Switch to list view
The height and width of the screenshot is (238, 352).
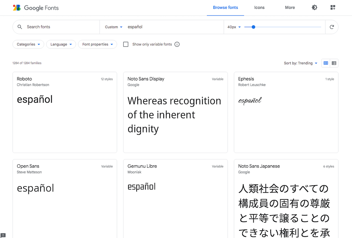pos(334,63)
